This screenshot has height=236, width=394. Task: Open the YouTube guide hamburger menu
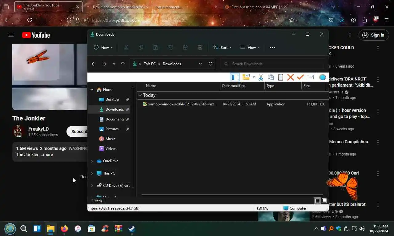coord(11,35)
